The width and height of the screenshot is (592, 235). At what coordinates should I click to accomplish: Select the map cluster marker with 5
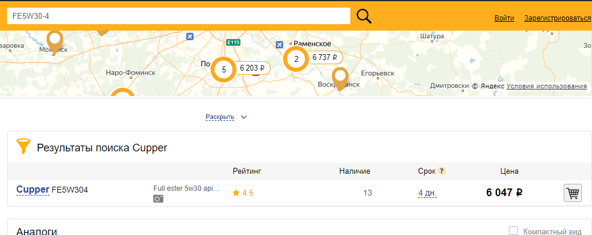pos(223,69)
